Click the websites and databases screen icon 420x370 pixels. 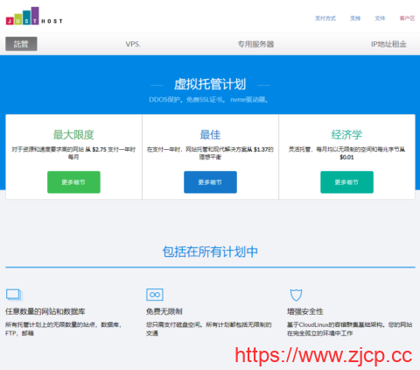point(14,295)
